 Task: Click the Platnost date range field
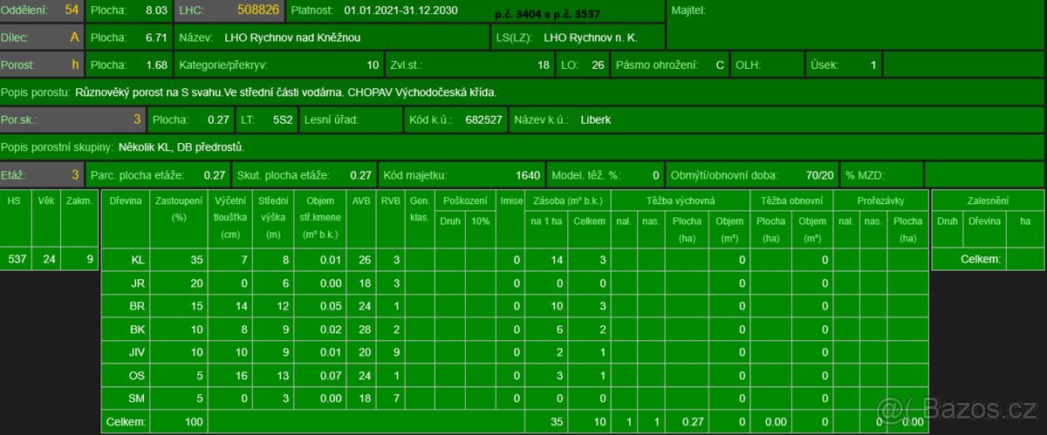[401, 10]
